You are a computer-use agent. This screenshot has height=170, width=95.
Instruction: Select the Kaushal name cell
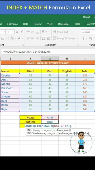click(x=10, y=75)
